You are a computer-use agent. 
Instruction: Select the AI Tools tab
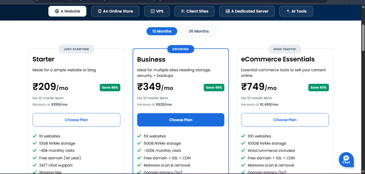click(x=296, y=11)
